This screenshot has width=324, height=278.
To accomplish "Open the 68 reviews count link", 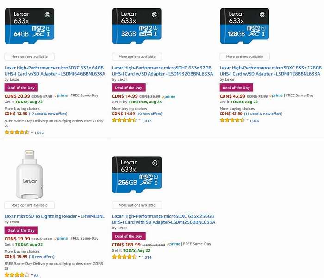I will 37,276.
